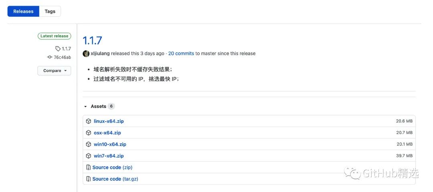Click the package icon beside win7-x64.zip

[88, 156]
